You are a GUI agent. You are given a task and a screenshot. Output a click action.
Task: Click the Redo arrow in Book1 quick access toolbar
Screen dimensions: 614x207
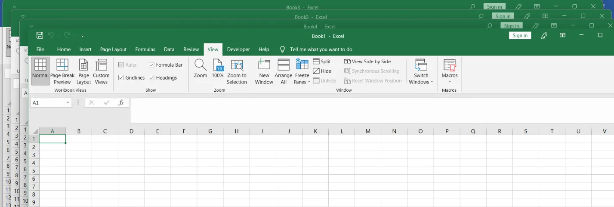(67, 36)
